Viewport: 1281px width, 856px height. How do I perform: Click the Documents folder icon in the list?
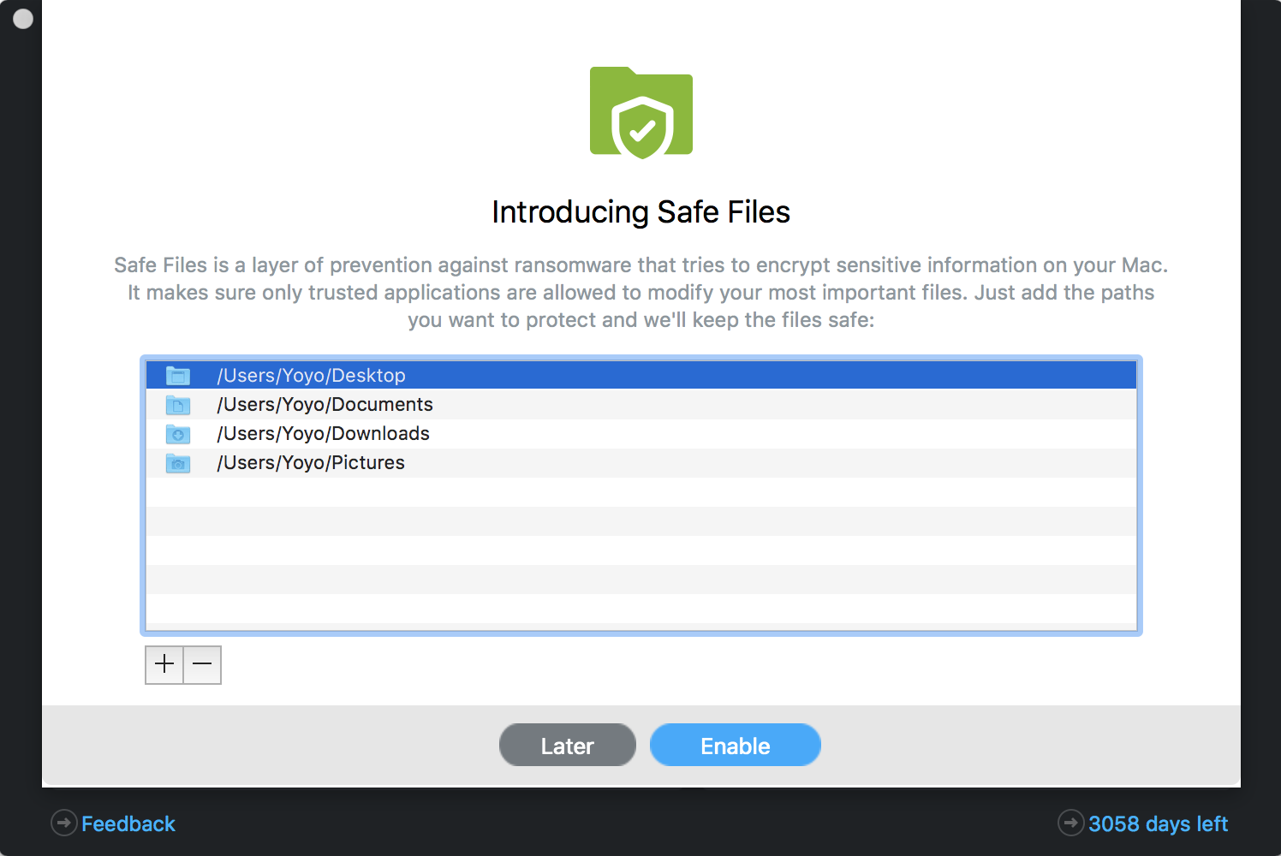(178, 404)
